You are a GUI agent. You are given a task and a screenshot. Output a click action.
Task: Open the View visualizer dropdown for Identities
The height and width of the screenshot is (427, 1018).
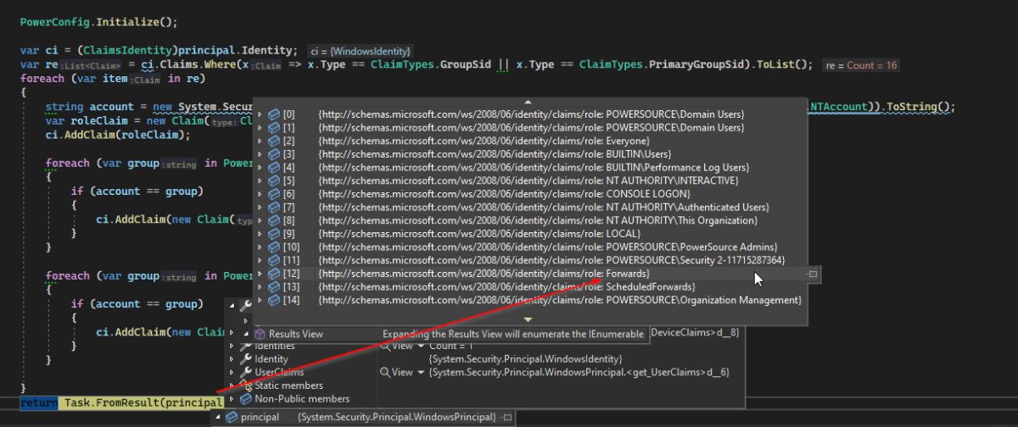(422, 346)
